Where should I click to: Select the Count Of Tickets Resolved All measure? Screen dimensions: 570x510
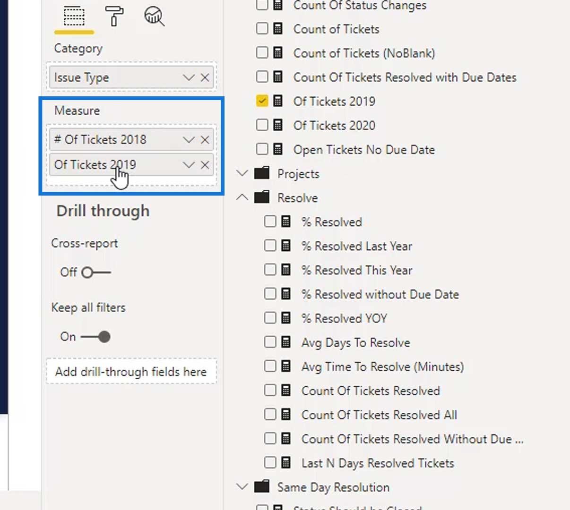379,415
